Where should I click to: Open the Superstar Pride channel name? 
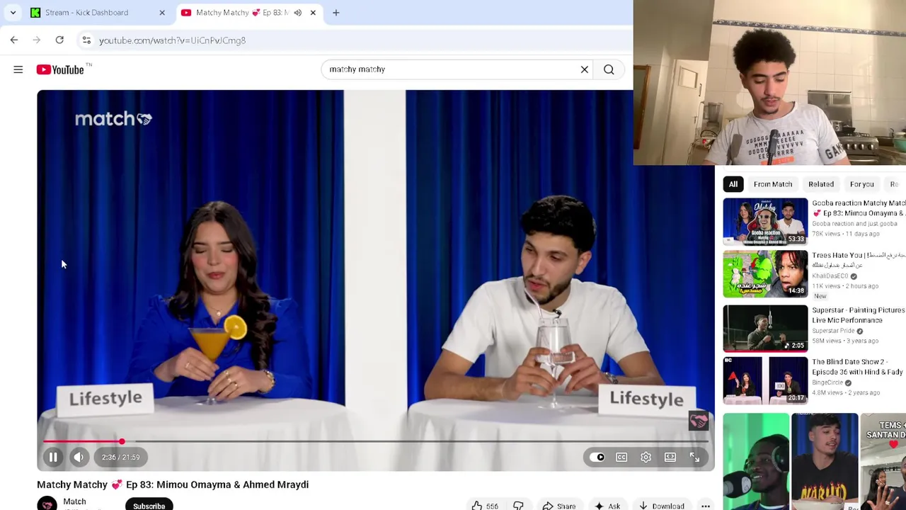pos(833,331)
